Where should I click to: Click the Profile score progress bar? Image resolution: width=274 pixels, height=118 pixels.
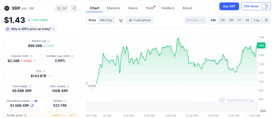coord(59,115)
